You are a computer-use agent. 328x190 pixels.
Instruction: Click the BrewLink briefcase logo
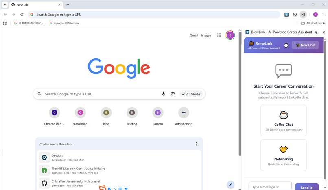click(251, 43)
